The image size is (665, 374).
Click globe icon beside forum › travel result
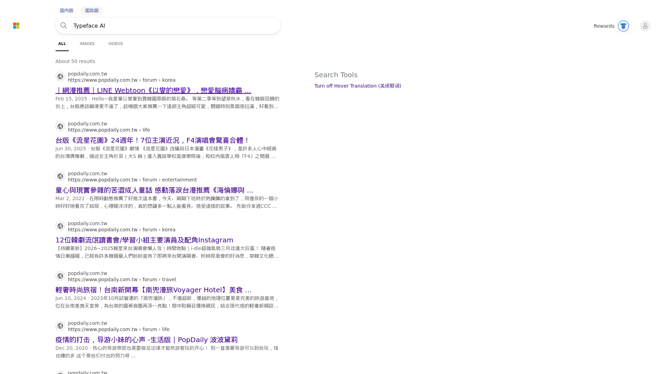pos(60,276)
